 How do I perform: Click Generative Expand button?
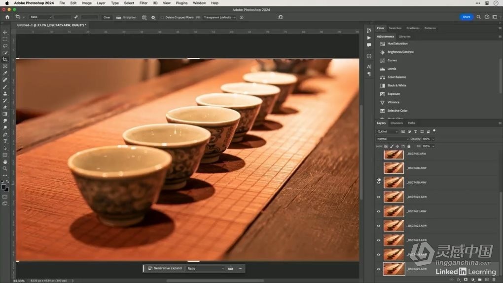[165, 268]
